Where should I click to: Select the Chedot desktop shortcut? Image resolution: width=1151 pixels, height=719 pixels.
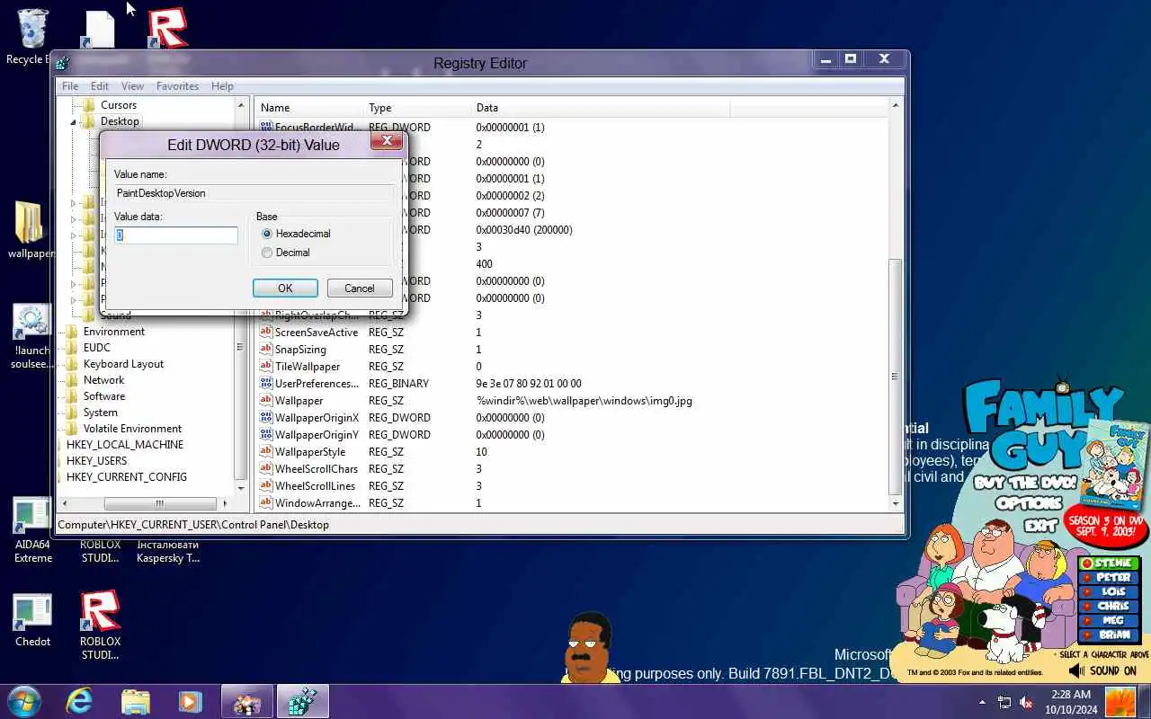(x=32, y=620)
